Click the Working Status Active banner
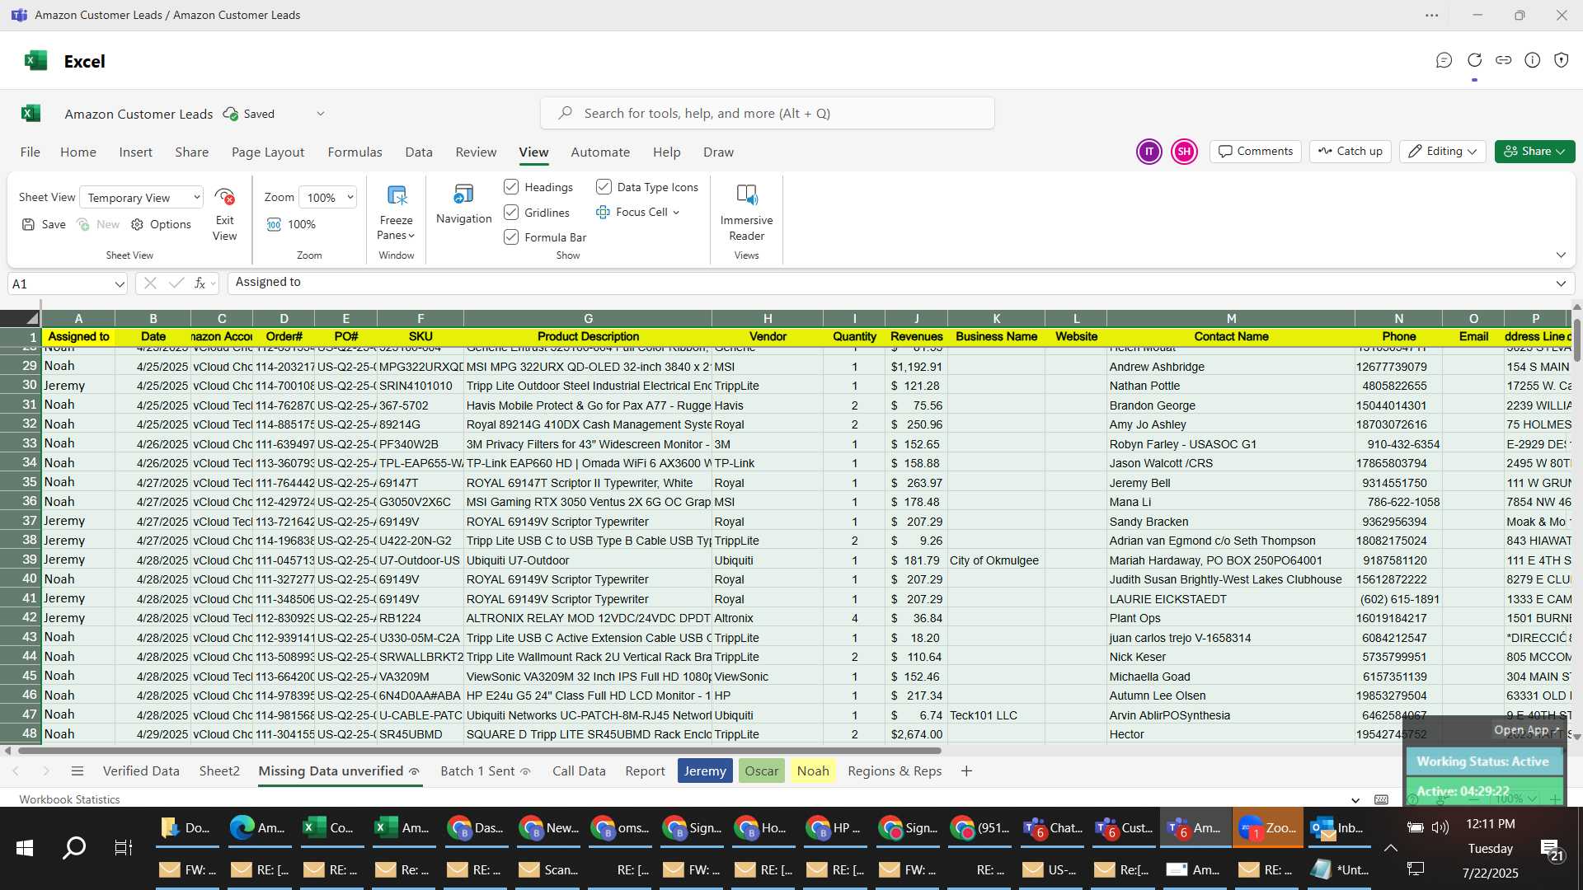Screen dimensions: 1583x890 tap(1483, 762)
